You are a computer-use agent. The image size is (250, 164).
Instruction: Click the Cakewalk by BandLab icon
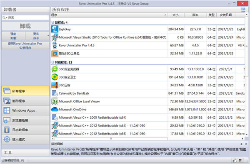[x=55, y=93]
